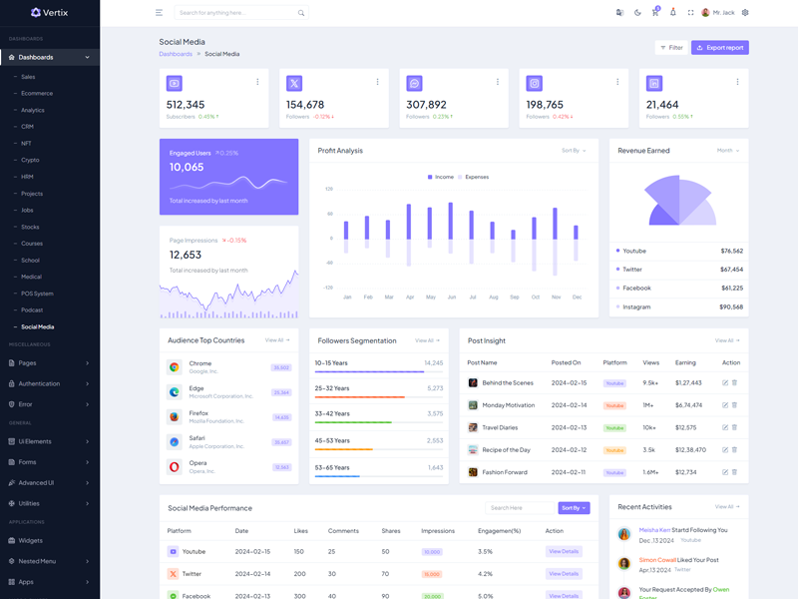
Task: Open Profit Analysis Sort By dropdown
Action: click(574, 151)
